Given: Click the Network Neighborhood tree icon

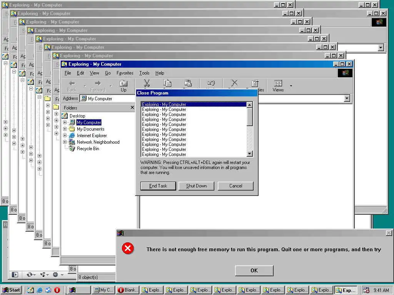Looking at the screenshot, I should pyautogui.click(x=72, y=142).
